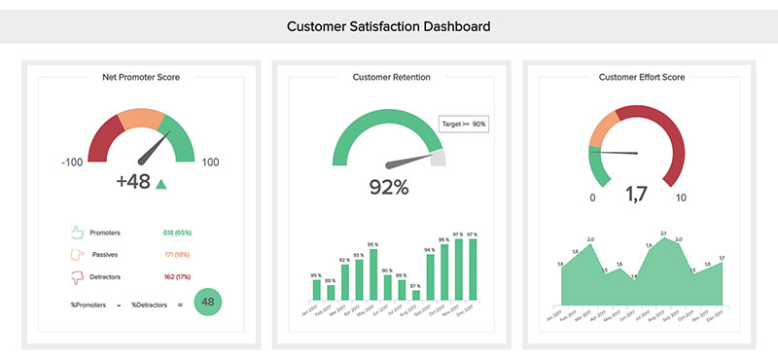Click the orange Passives hand icon

[x=76, y=254]
